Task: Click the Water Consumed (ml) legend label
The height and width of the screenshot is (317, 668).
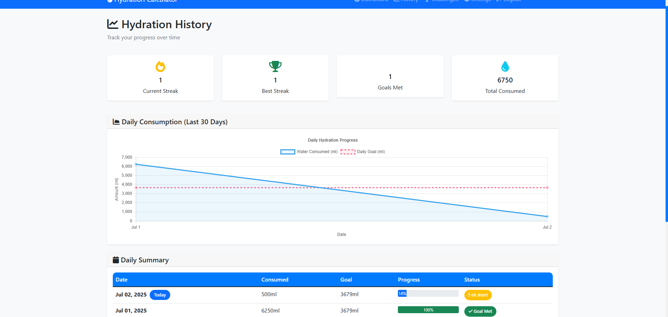Action: tap(317, 152)
